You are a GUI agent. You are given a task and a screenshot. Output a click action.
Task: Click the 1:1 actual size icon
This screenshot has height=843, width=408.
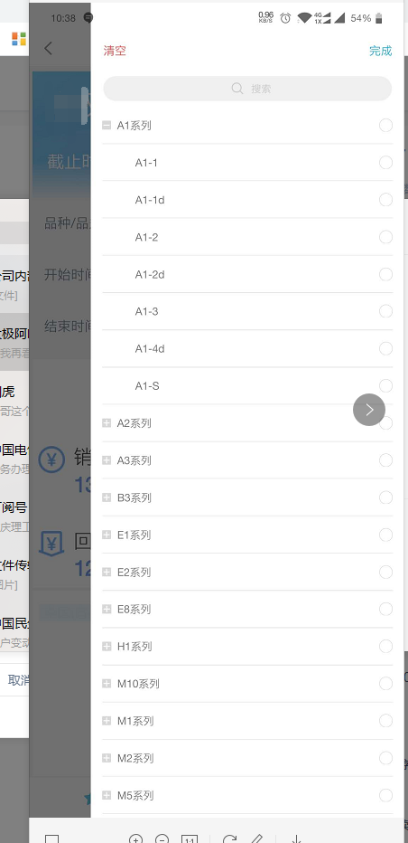(189, 838)
